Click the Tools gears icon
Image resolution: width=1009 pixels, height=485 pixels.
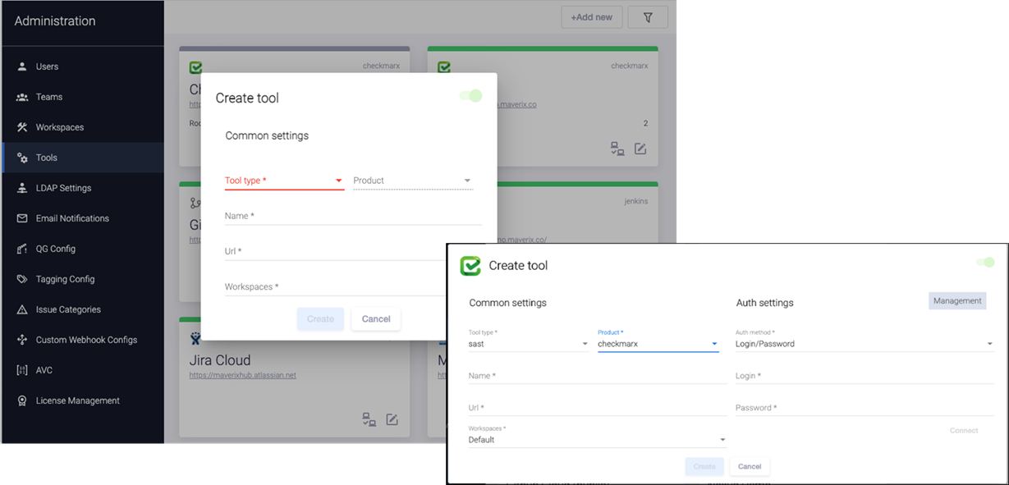(x=22, y=158)
